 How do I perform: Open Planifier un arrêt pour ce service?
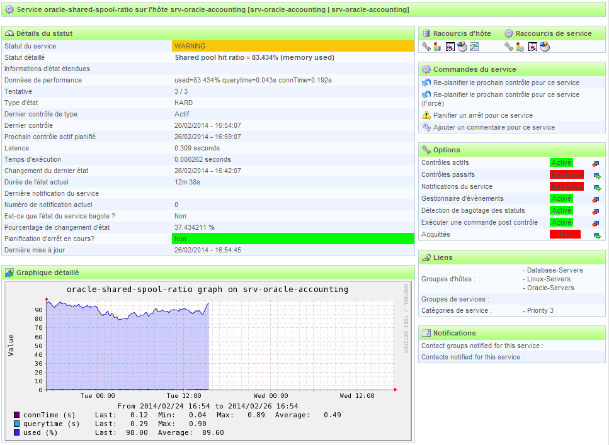[x=483, y=115]
